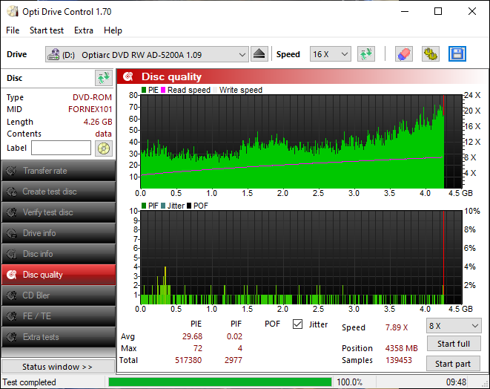490x389 pixels.
Task: Switch to Transfer rate test
Action: (59, 171)
